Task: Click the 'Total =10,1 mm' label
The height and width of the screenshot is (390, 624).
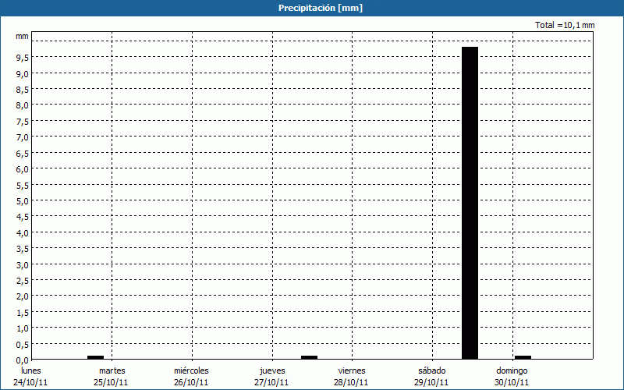Action: 565,25
